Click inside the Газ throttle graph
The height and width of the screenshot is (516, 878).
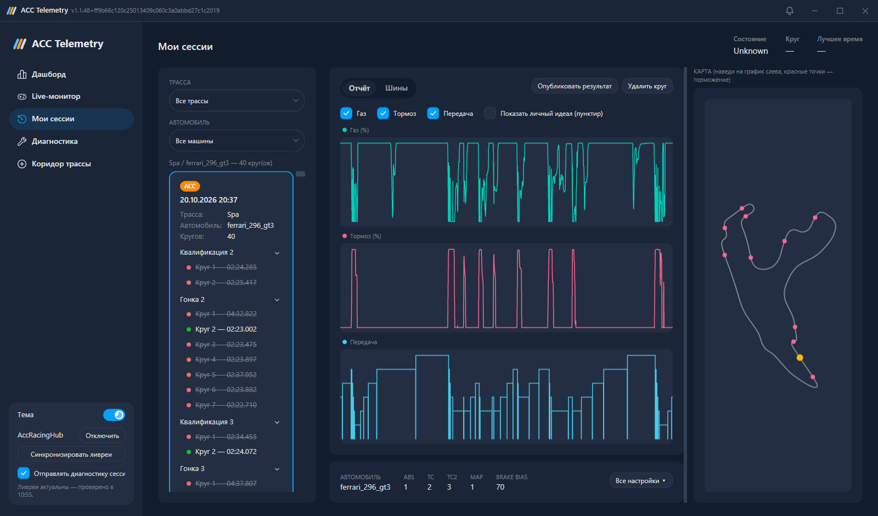[x=506, y=181]
